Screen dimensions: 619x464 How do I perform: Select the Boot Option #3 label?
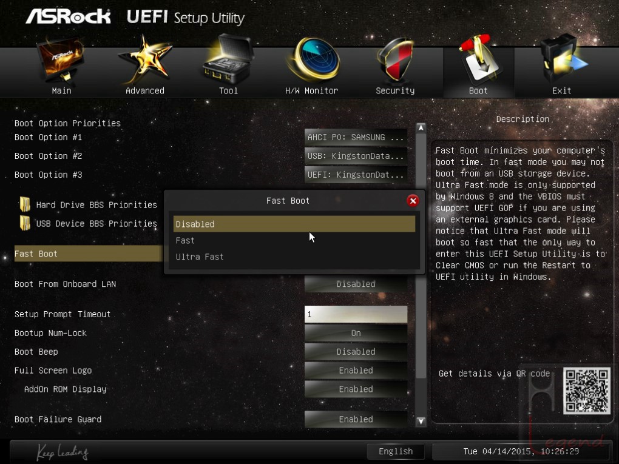tap(48, 175)
